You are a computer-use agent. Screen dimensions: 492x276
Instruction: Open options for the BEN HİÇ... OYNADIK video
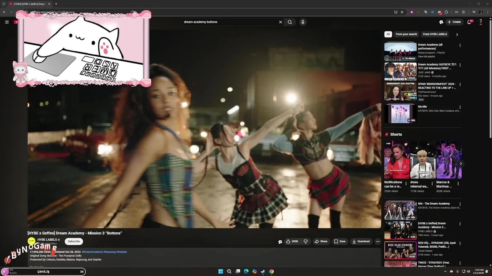point(460,243)
